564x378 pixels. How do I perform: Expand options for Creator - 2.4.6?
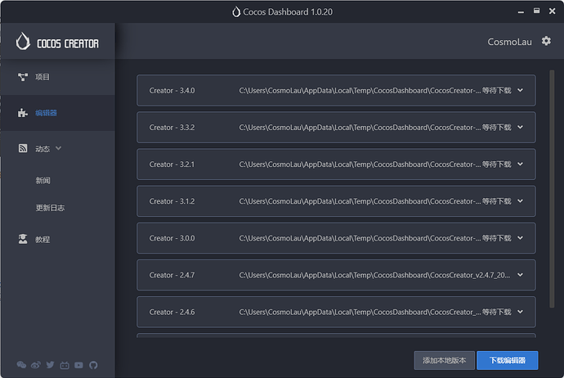pyautogui.click(x=520, y=312)
